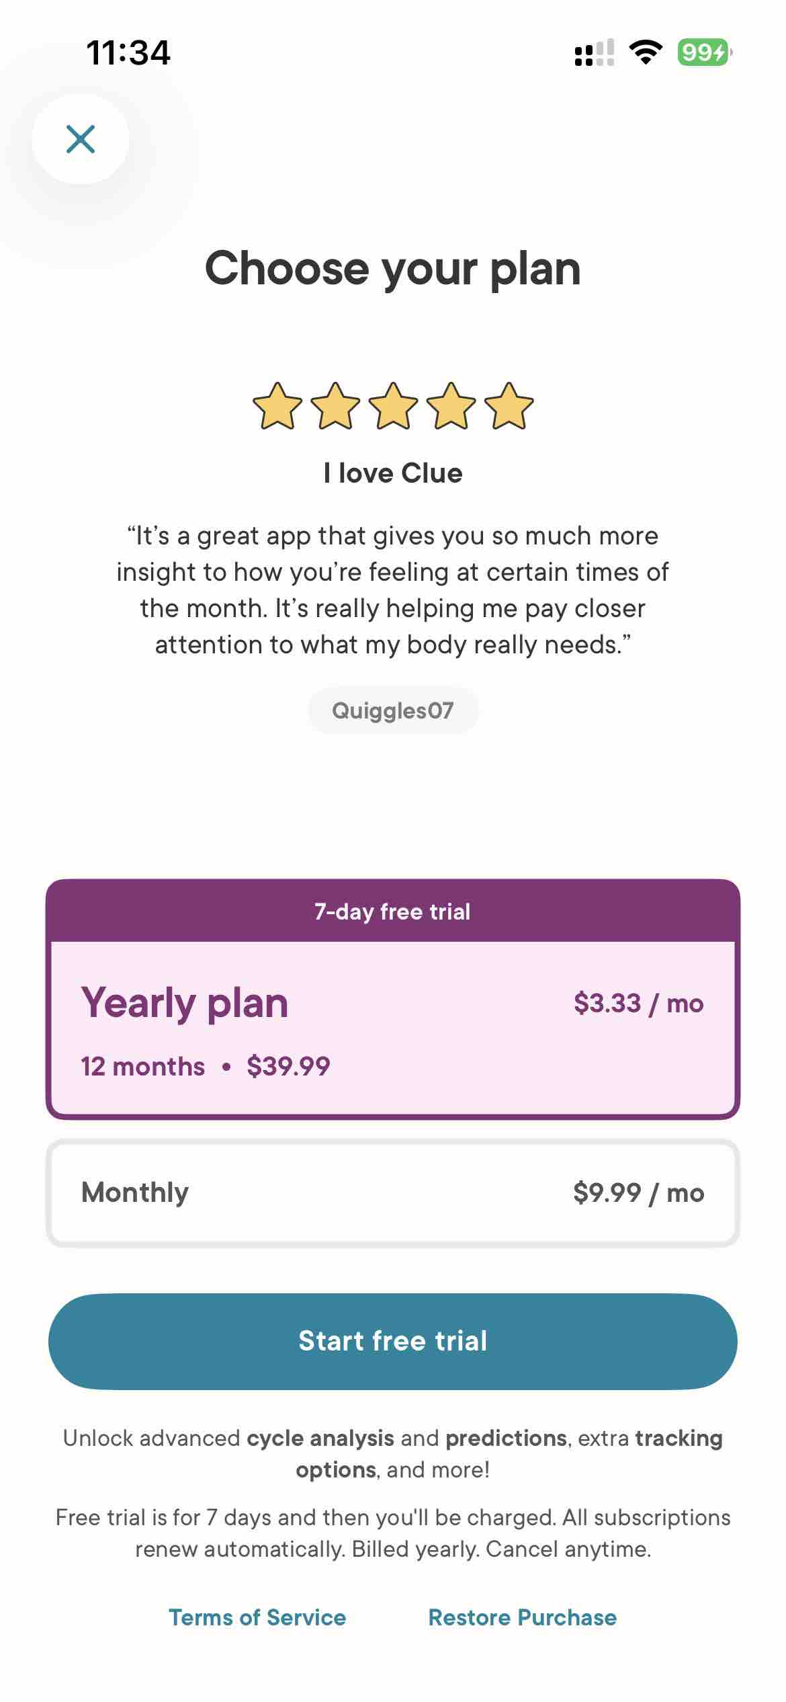Tap the battery indicator icon
This screenshot has width=786, height=1702.
tap(705, 52)
